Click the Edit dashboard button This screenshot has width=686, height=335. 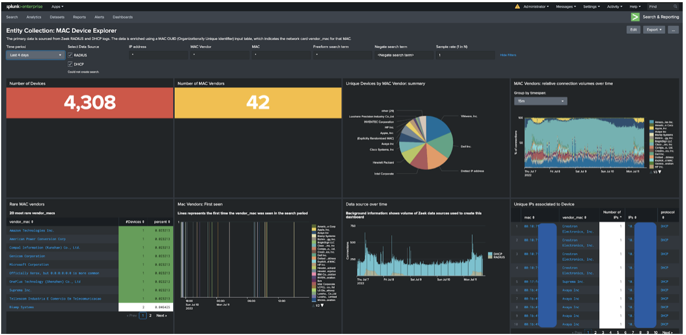tap(633, 29)
